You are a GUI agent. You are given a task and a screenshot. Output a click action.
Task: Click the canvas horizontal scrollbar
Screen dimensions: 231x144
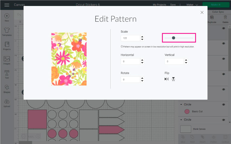(25, 143)
